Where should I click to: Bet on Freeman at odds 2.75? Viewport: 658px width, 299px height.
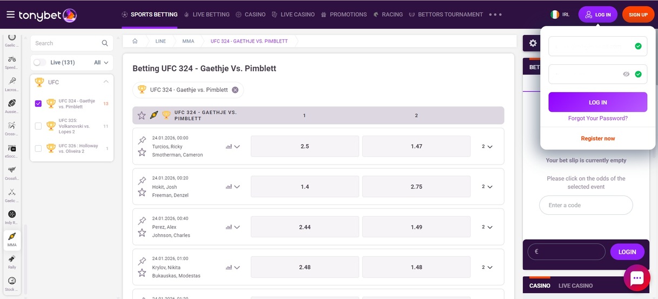tap(416, 187)
